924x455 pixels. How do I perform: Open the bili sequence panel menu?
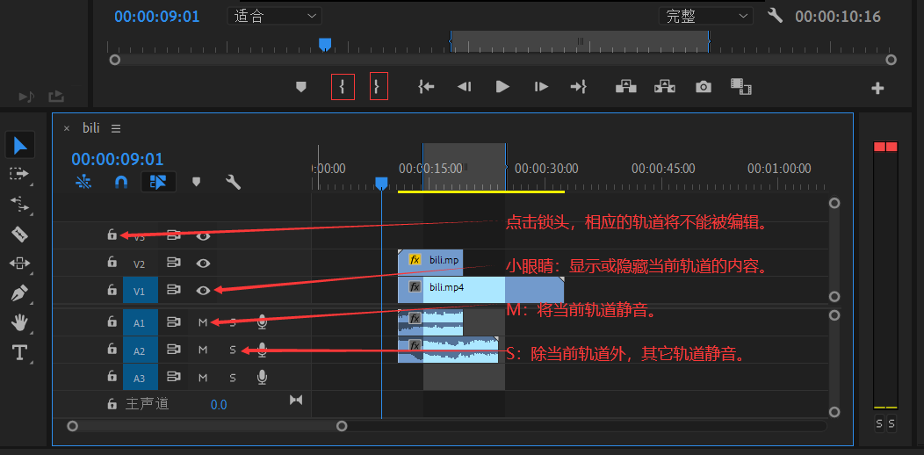116,128
